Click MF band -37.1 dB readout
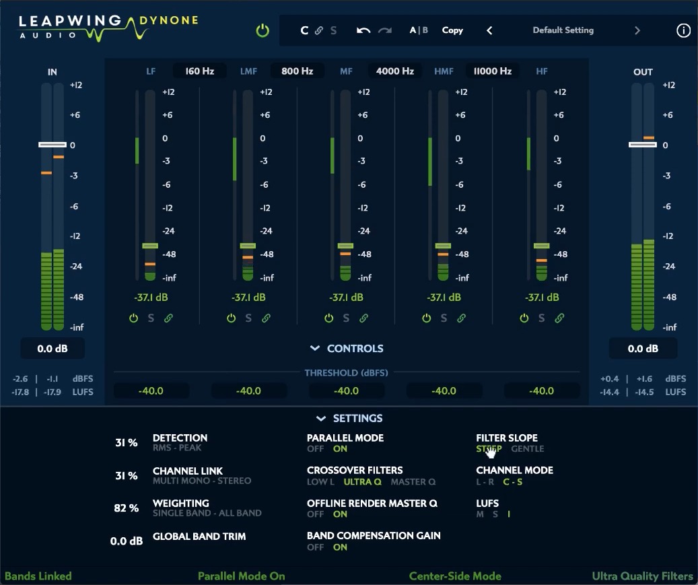The height and width of the screenshot is (585, 698). (346, 297)
